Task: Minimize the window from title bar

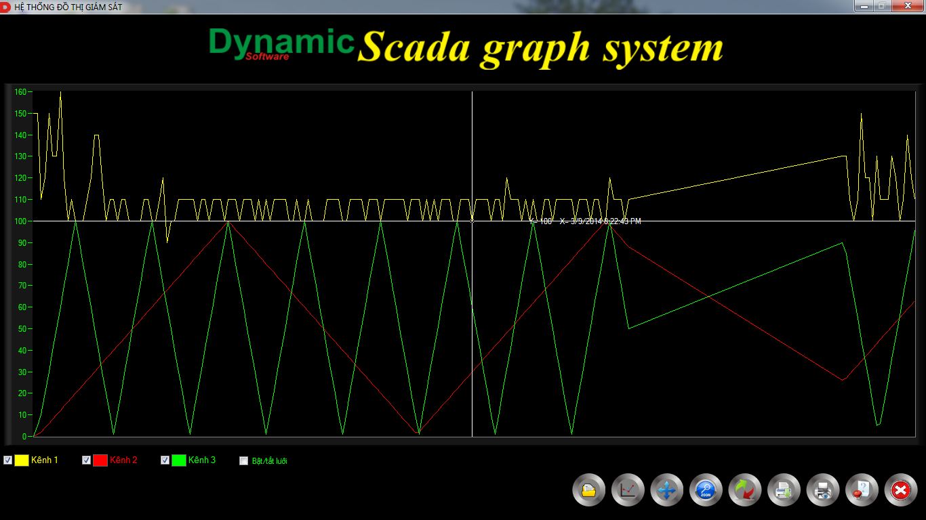Action: [863, 5]
